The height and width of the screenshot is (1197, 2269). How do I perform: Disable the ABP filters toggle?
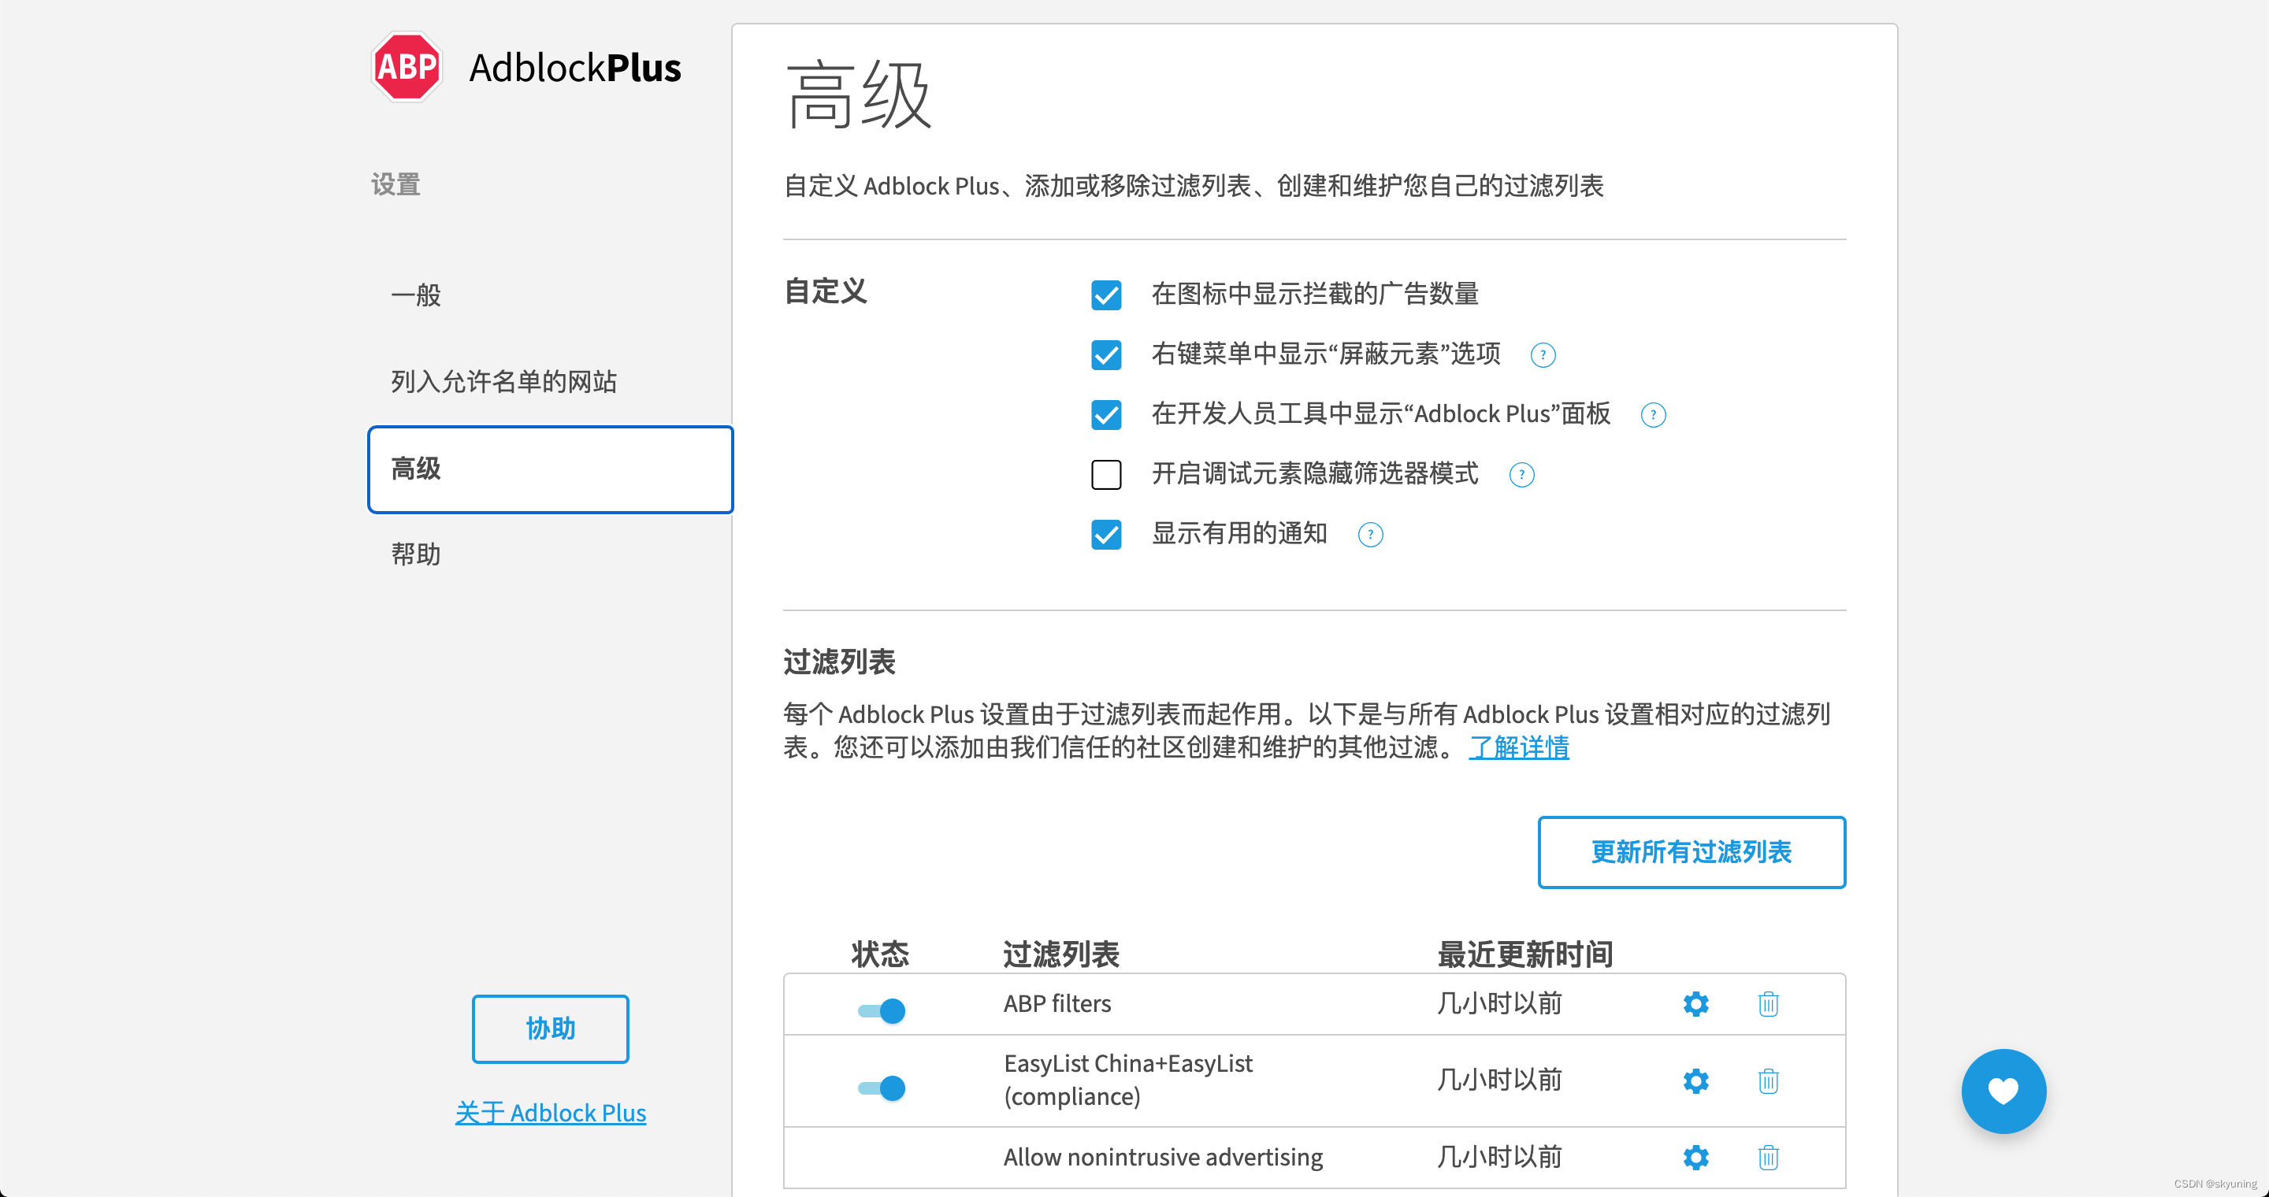coord(882,1010)
